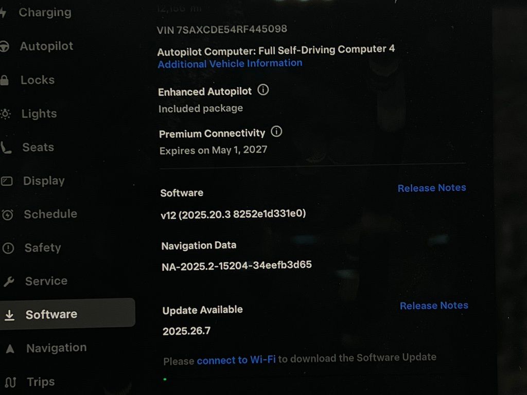Follow the connect to Wi-Fi link
Viewport: 527px width, 395px height.
point(236,360)
